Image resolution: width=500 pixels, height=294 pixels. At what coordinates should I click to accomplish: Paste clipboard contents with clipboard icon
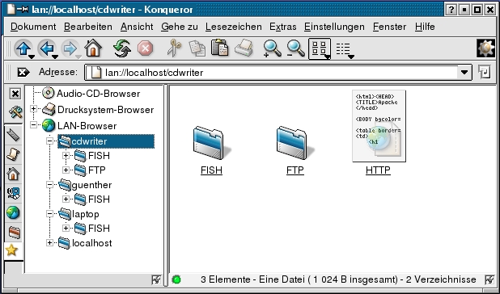[x=220, y=48]
